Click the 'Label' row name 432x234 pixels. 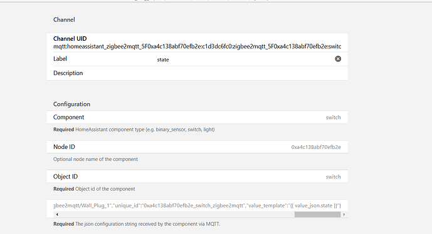click(60, 59)
